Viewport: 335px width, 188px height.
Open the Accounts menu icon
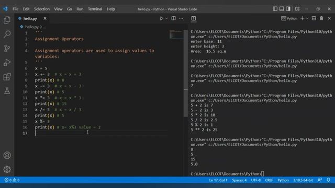coord(7,155)
